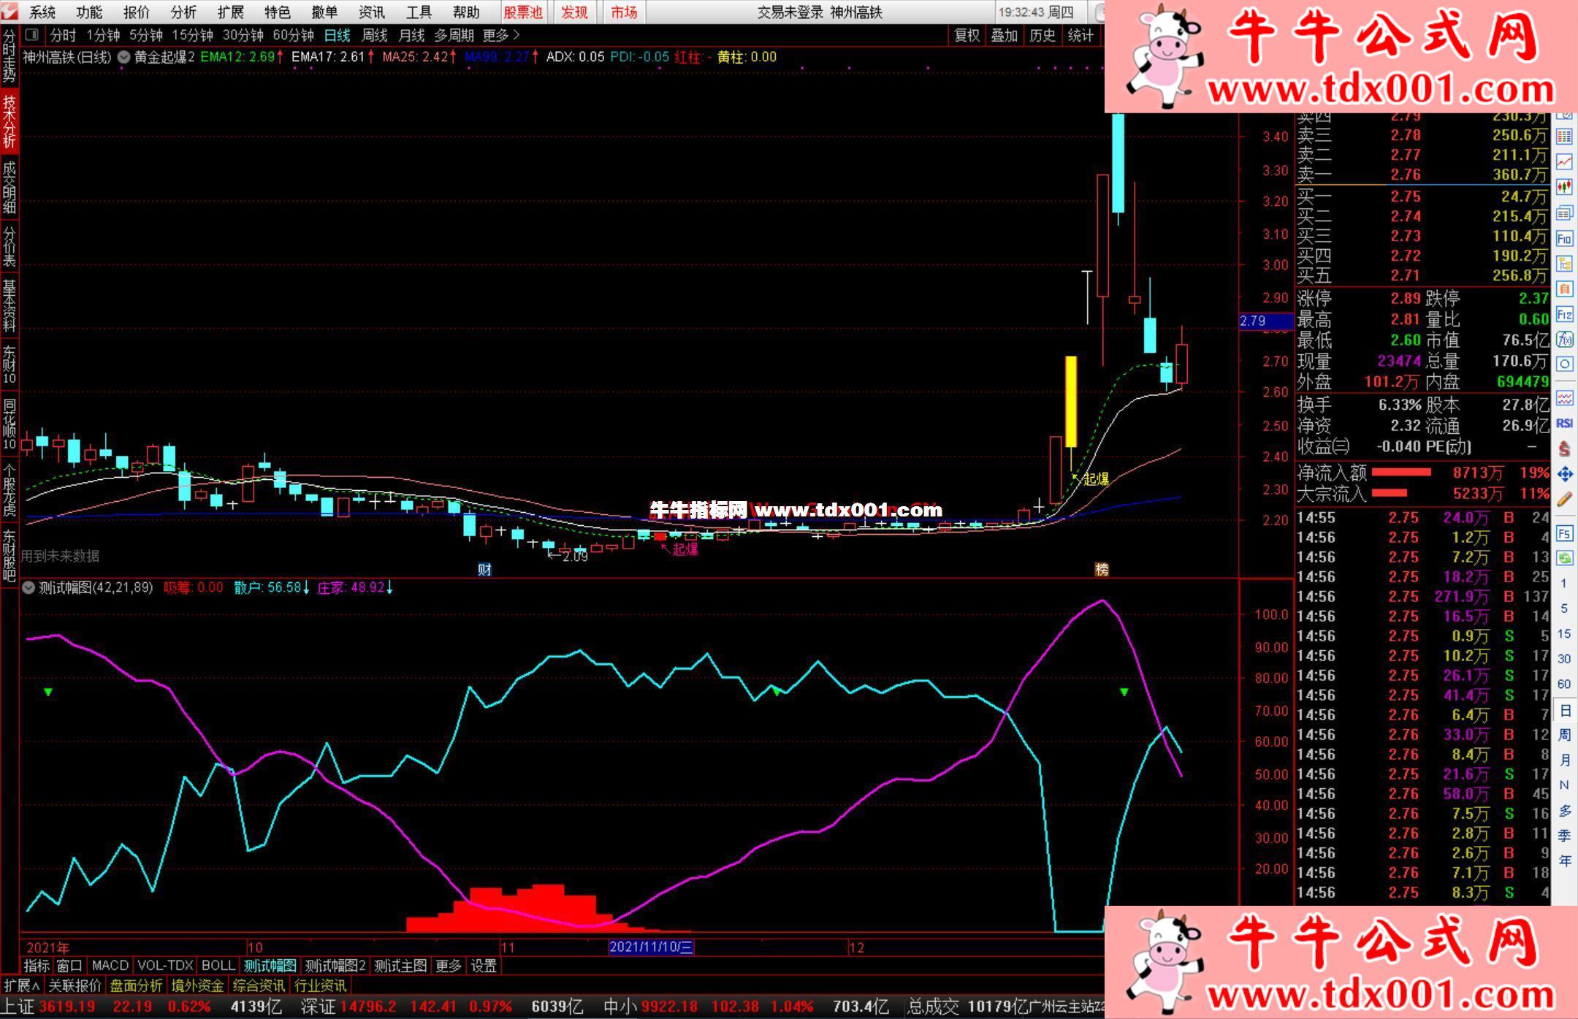Viewport: 1578px width, 1019px height.
Task: Open the 分析 menu
Action: 183,12
